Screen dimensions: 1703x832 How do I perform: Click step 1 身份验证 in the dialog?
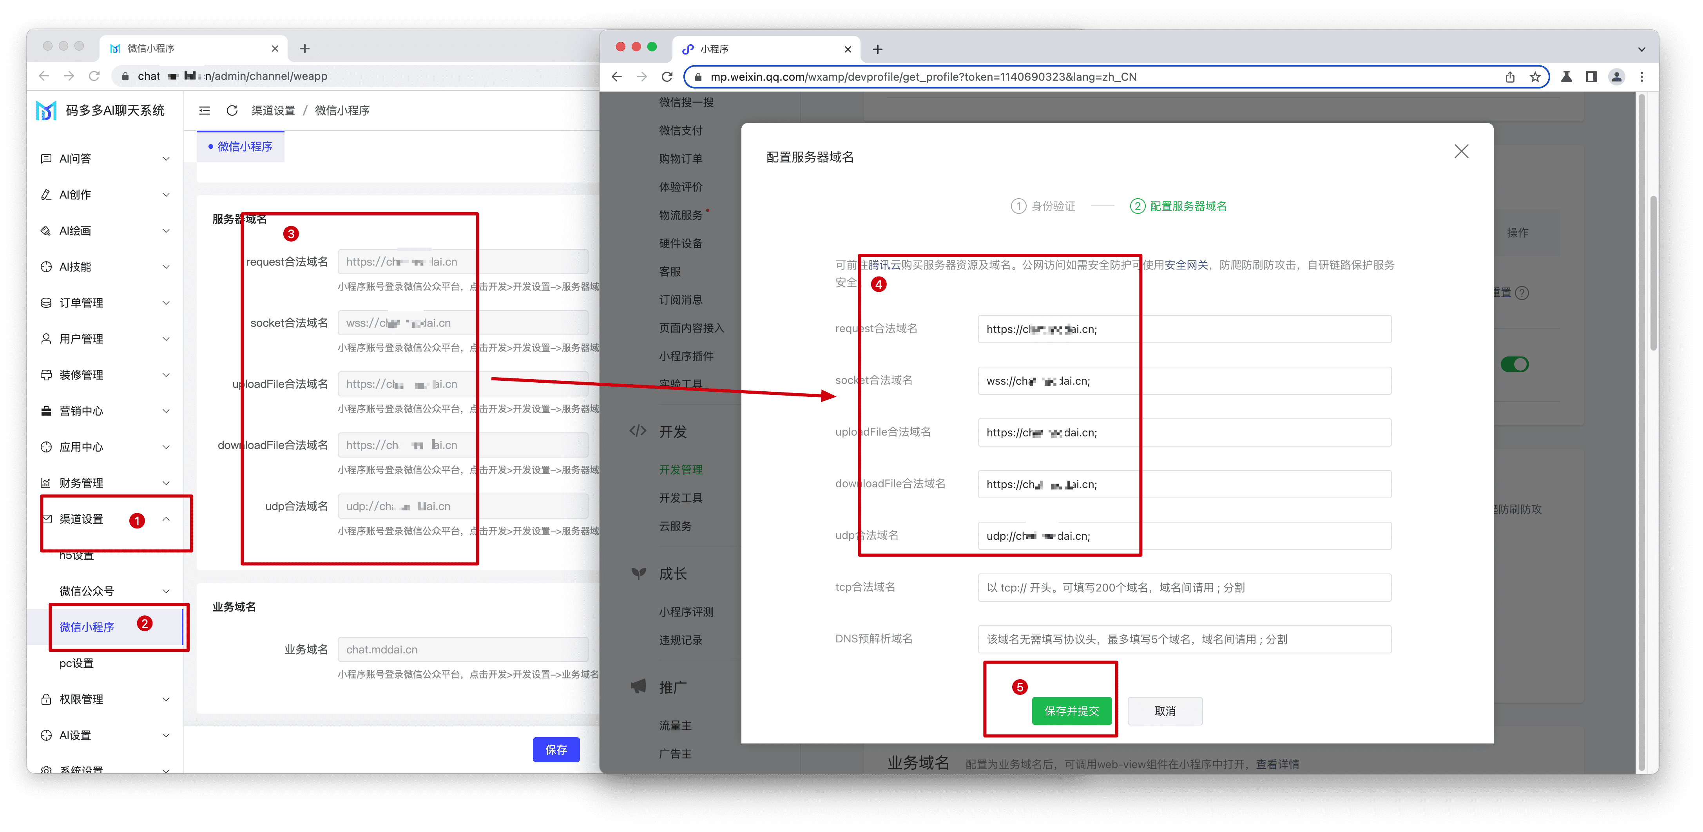[1043, 206]
